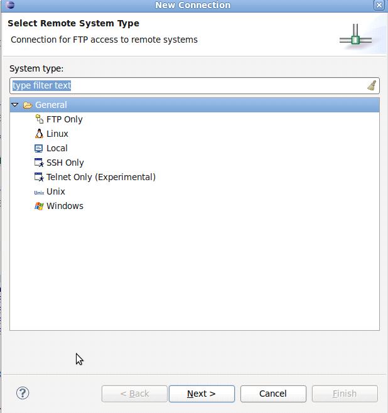Screen dimensions: 388x413
Task: Click the Next > button
Action: point(202,394)
